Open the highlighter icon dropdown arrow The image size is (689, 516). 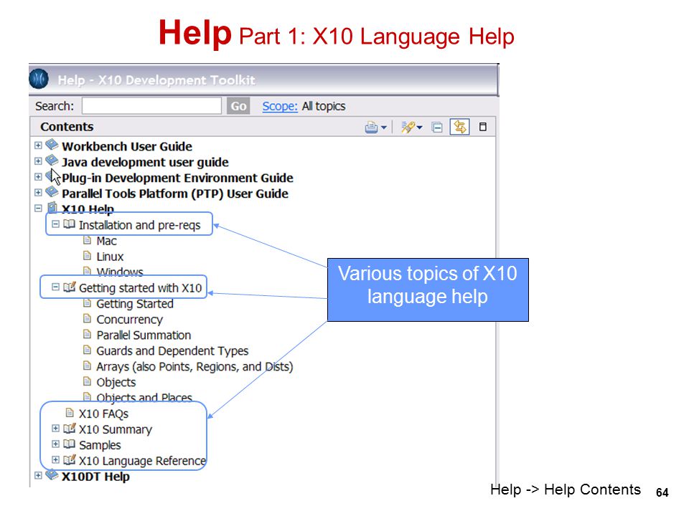tap(419, 128)
